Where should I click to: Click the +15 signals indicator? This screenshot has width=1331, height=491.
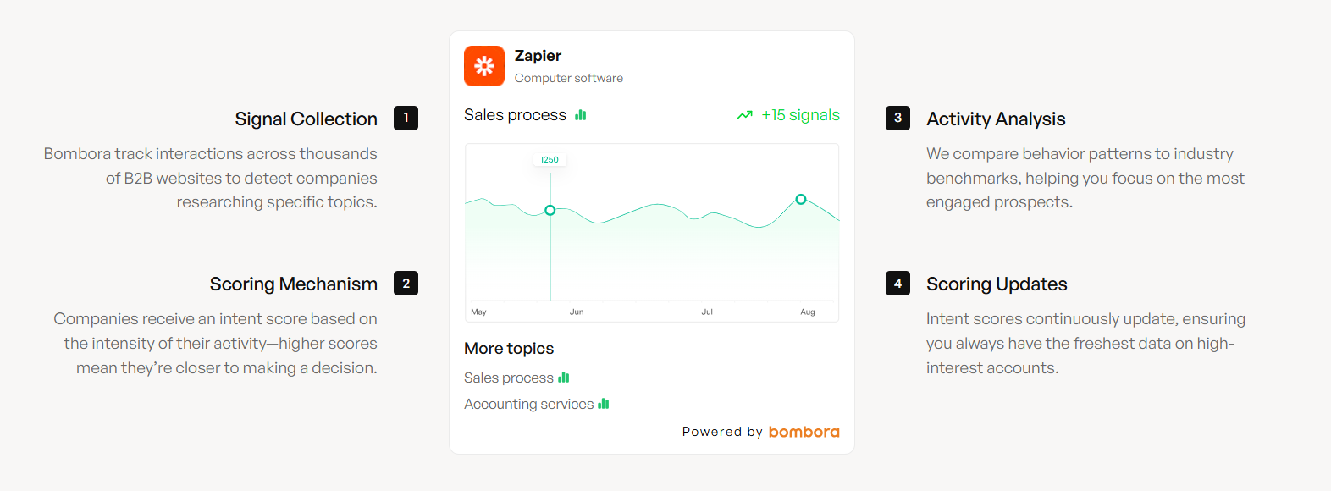(x=800, y=115)
